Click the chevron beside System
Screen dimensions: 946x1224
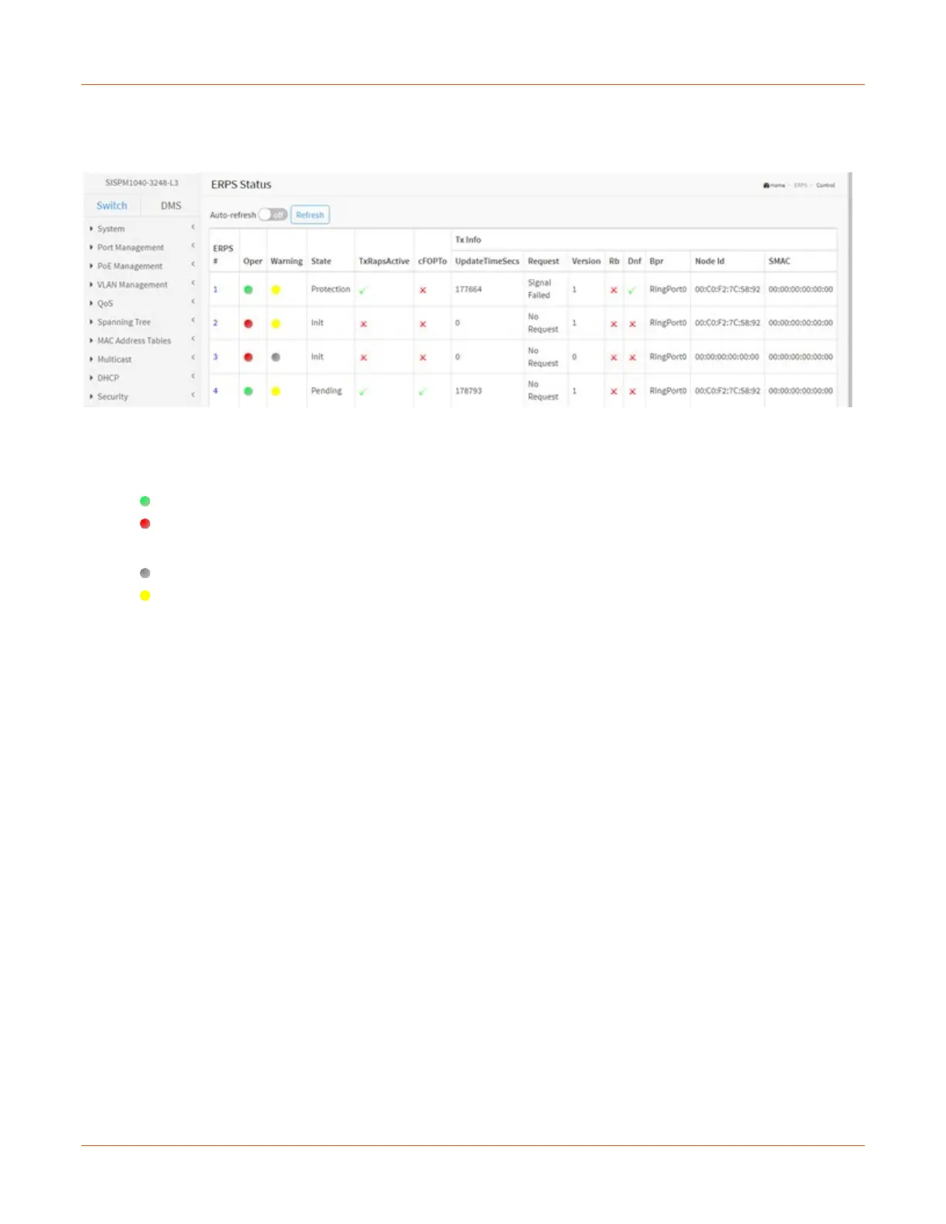click(192, 227)
